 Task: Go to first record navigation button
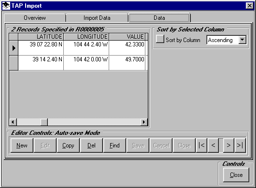tap(201, 145)
